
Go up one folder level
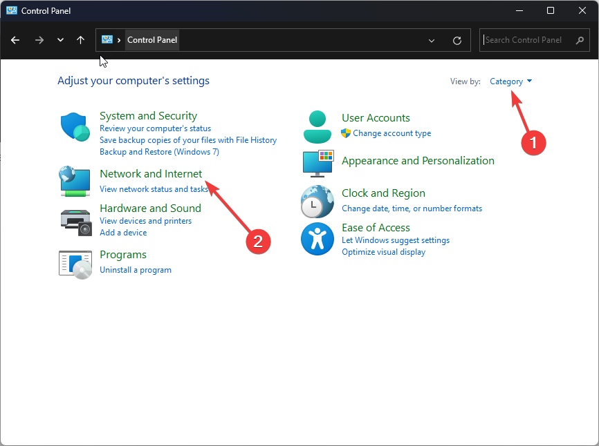coord(81,40)
